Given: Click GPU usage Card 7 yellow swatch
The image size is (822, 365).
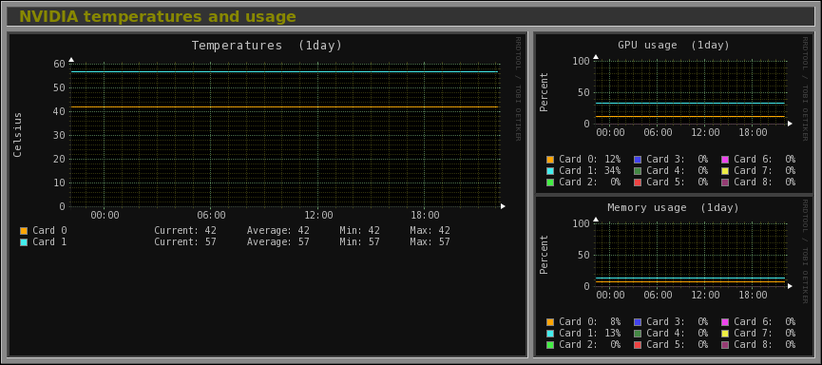Looking at the screenshot, I should pyautogui.click(x=725, y=171).
